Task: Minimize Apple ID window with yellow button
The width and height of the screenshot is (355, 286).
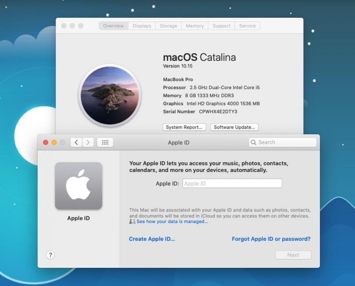Action: 54,142
